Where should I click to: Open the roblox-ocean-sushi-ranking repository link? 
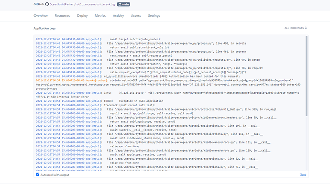(82, 4)
